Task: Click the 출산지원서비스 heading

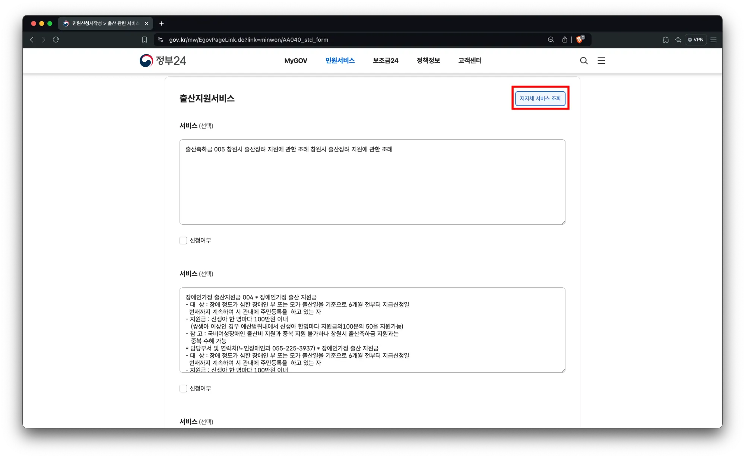Action: [207, 98]
